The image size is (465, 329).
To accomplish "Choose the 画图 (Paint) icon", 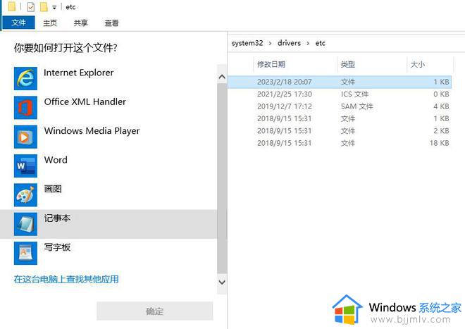I will (x=25, y=194).
